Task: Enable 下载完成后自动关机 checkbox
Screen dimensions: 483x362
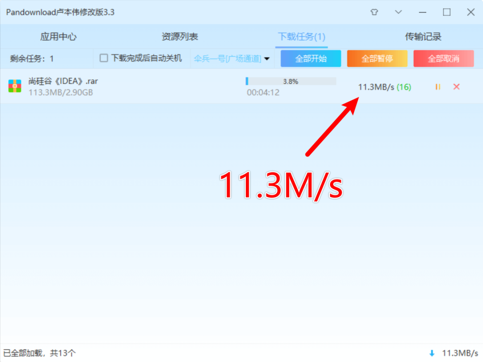Action: point(104,58)
